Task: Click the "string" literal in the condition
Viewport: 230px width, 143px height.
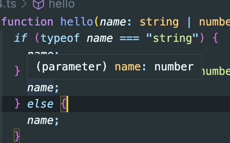Action: (172, 38)
